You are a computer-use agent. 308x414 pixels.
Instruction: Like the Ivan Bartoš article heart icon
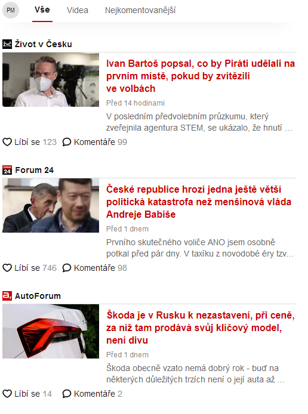tap(7, 142)
